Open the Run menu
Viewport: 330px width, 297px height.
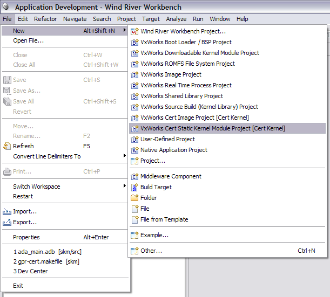[198, 19]
